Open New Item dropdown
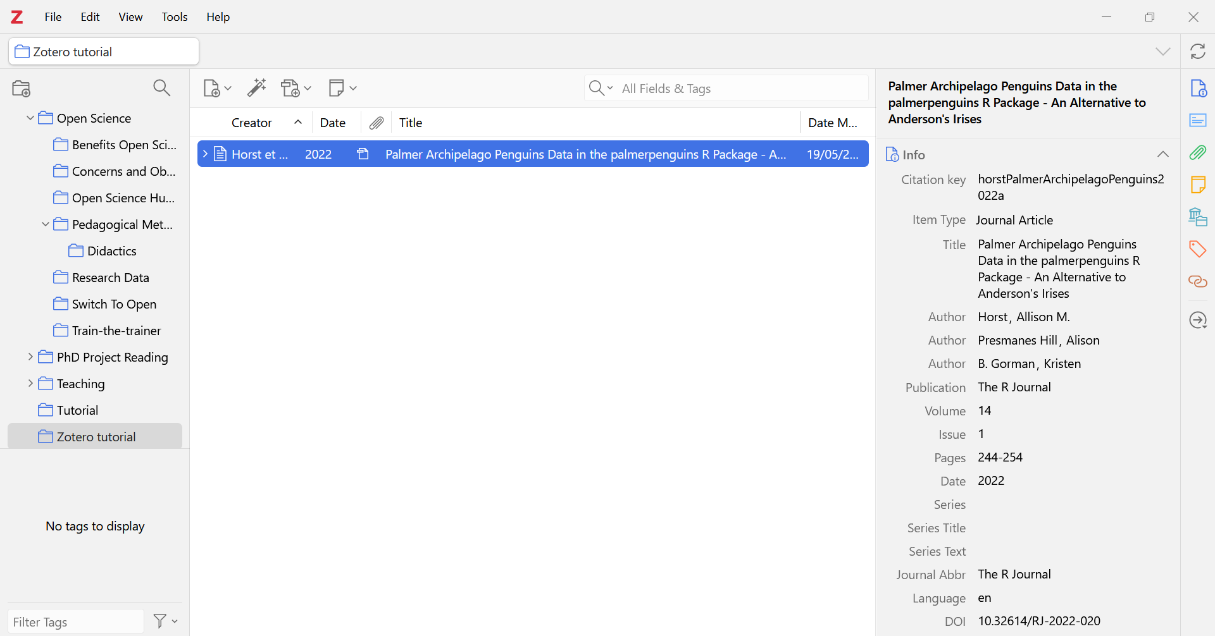This screenshot has width=1215, height=636. pos(217,88)
